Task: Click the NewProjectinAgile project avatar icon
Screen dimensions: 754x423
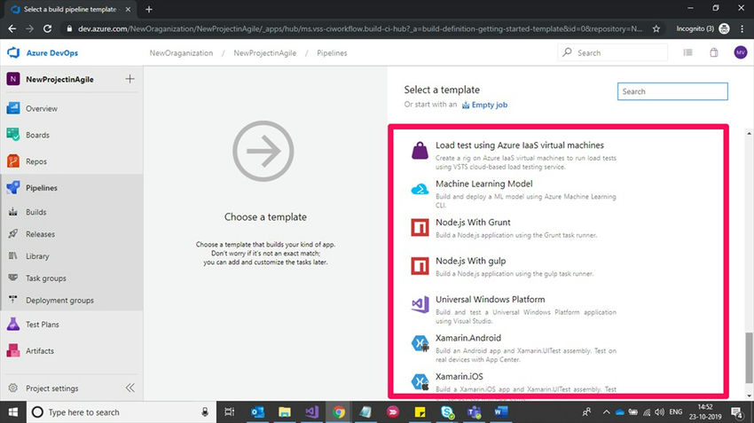Action: tap(13, 79)
